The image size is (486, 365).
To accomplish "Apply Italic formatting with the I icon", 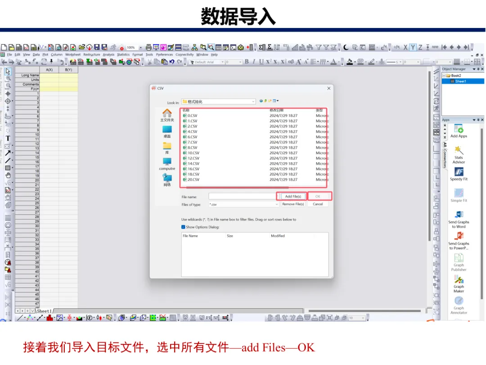I will coord(254,61).
